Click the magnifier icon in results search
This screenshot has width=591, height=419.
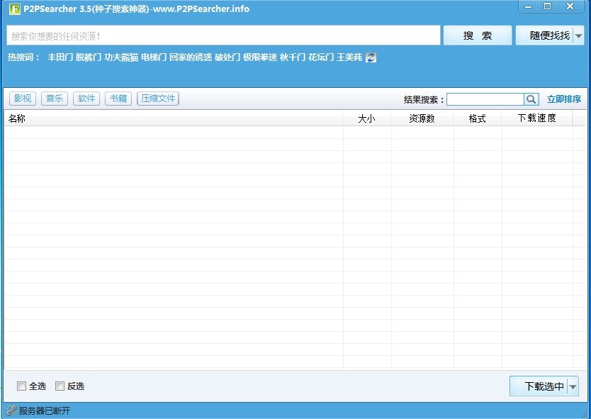pyautogui.click(x=531, y=99)
